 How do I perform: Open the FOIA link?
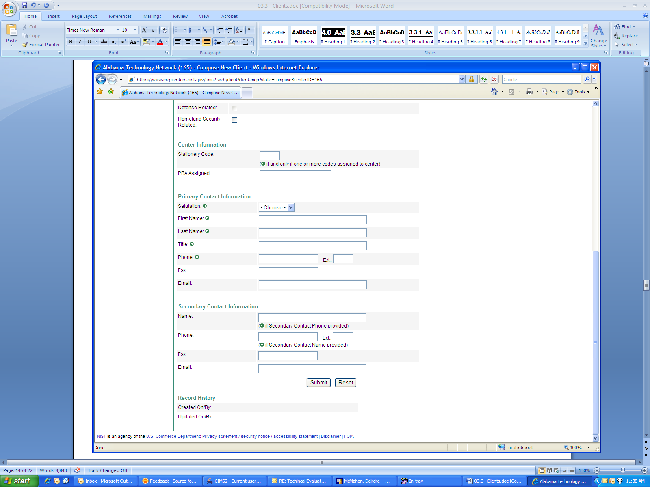coord(349,436)
